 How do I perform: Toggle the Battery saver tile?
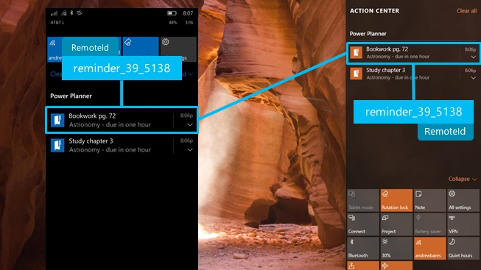coord(429,224)
